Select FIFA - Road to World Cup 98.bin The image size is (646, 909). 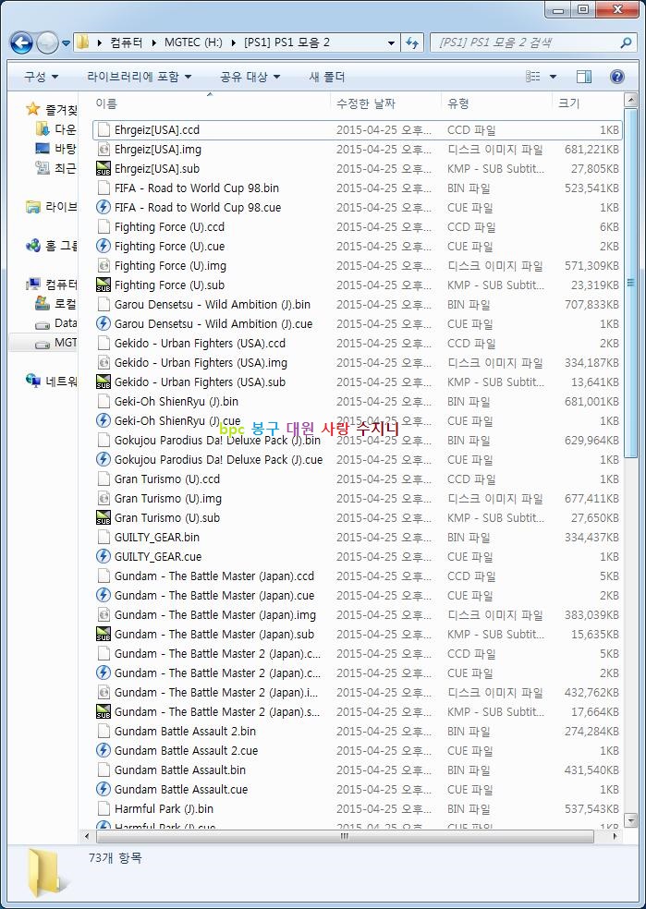(x=197, y=188)
